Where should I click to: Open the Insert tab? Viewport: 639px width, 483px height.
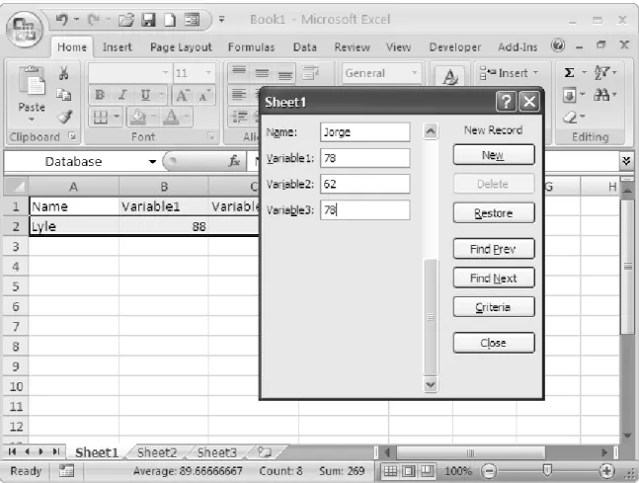[x=118, y=47]
